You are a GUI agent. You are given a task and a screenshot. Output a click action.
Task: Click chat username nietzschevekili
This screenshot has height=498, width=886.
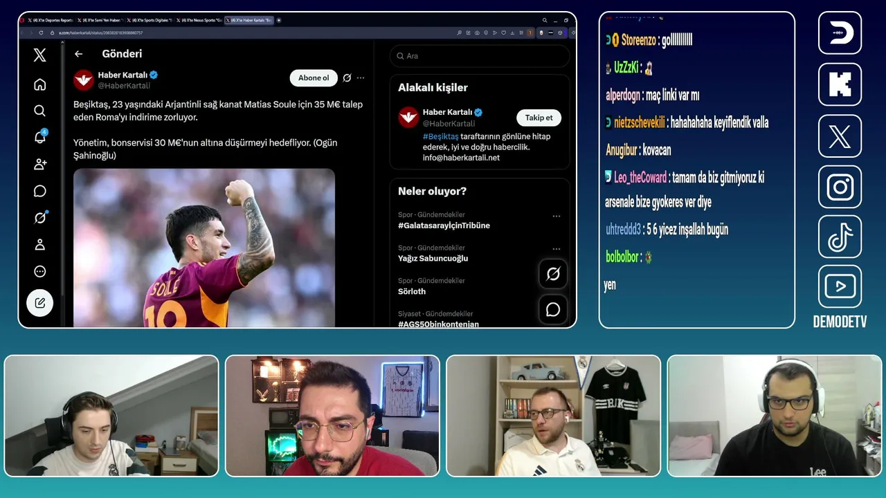point(640,122)
